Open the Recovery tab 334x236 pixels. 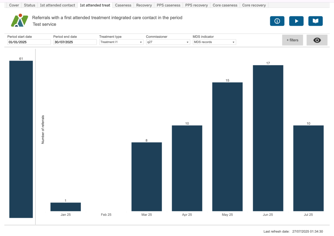(x=144, y=5)
